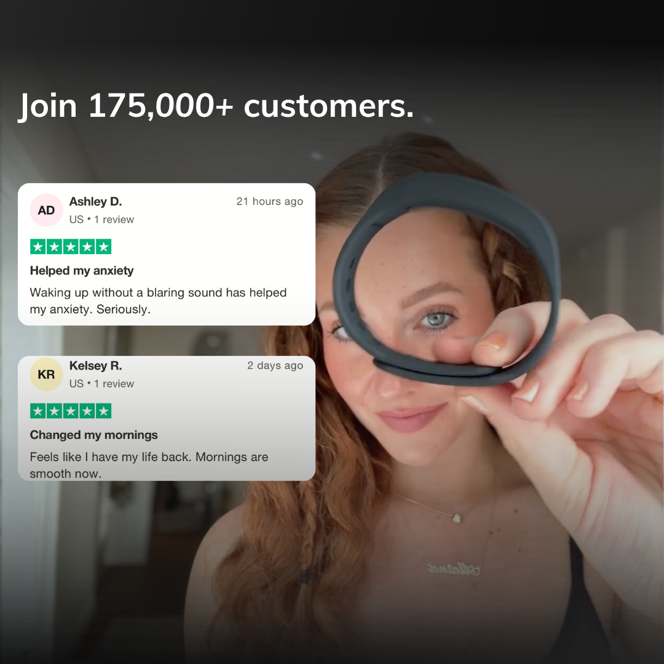This screenshot has height=664, width=664.
Task: Open reviewer name Kelsey R.
Action: tap(96, 365)
